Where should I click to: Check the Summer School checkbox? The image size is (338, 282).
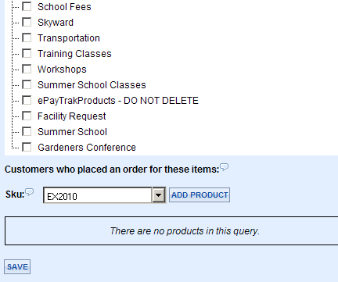(x=27, y=131)
